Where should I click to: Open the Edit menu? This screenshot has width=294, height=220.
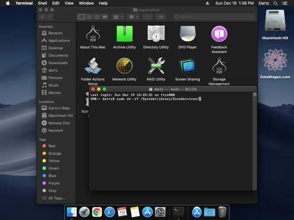coord(56,3)
